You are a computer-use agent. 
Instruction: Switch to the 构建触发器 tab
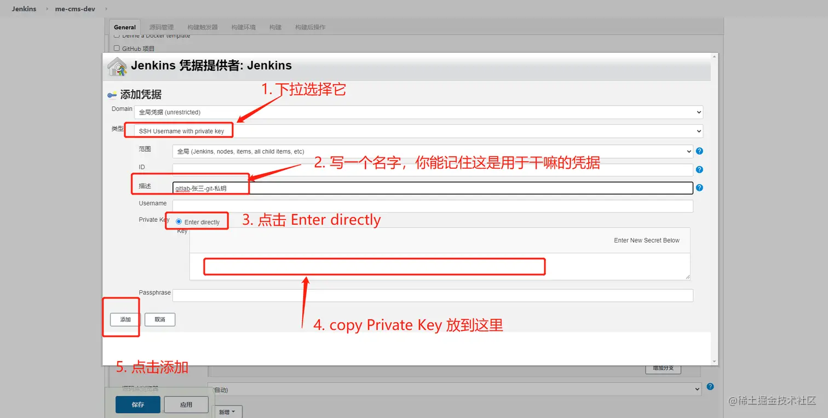coord(202,27)
